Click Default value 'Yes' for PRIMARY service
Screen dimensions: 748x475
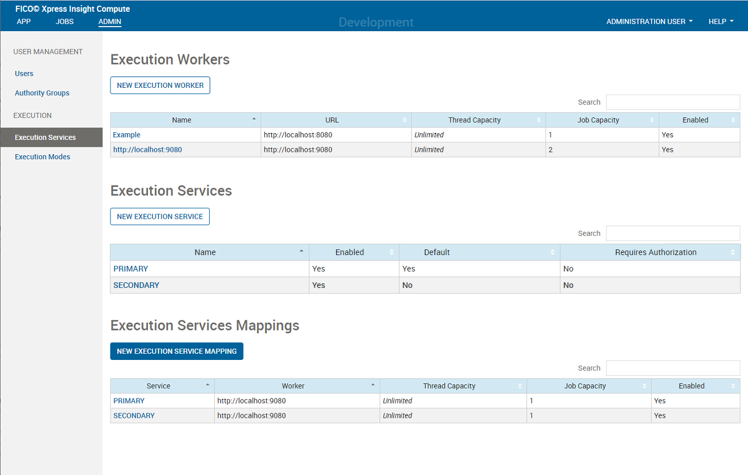click(x=409, y=269)
